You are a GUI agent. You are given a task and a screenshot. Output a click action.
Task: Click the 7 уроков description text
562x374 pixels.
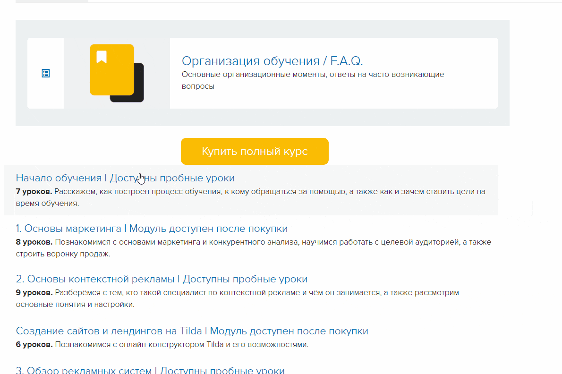pyautogui.click(x=250, y=197)
